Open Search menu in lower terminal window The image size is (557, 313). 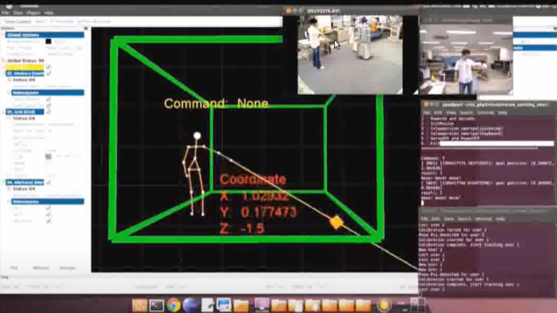tap(464, 218)
